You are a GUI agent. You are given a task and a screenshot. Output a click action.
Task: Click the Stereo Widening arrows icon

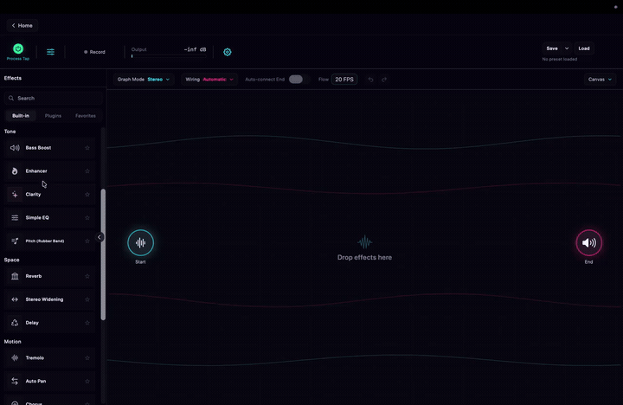pos(15,299)
